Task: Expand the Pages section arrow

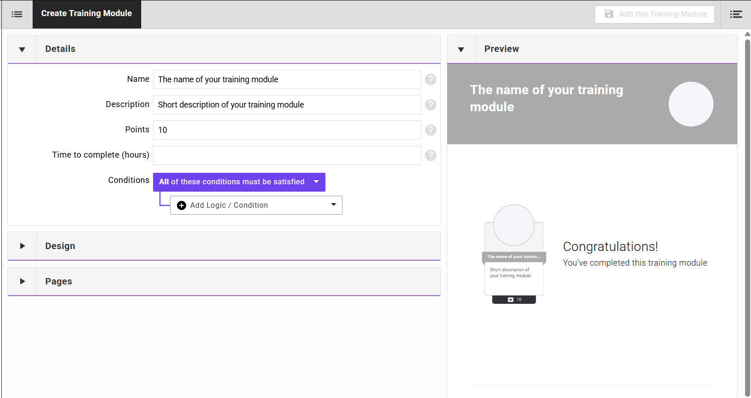Action: pos(22,281)
